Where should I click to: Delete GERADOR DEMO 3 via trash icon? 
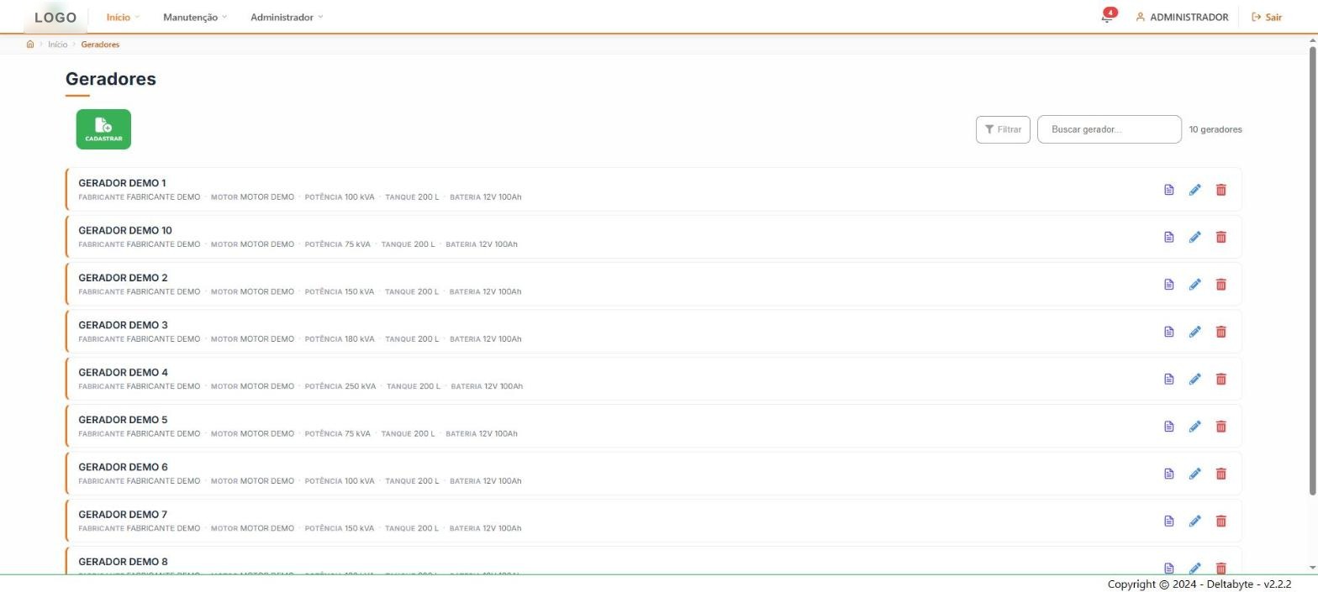(x=1221, y=332)
